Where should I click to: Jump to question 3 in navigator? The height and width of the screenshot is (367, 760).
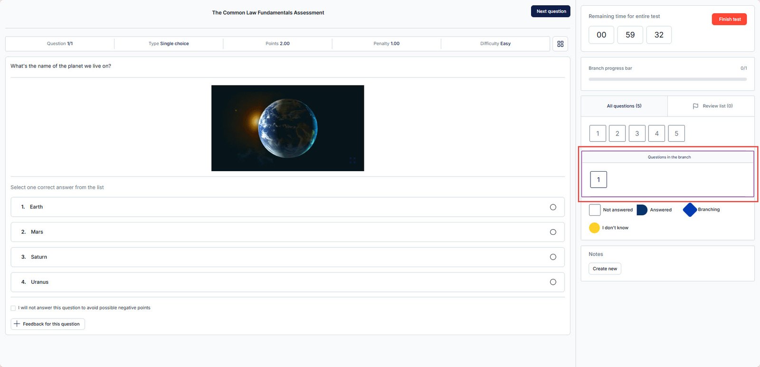pyautogui.click(x=637, y=134)
